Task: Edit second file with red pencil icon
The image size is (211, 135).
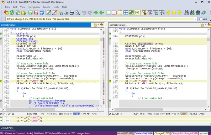Action: [54, 13]
